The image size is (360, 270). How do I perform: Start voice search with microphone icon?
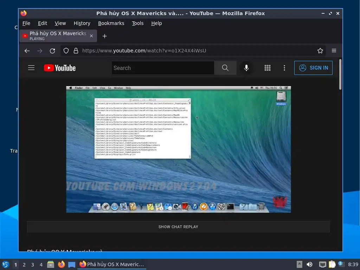coord(246,68)
